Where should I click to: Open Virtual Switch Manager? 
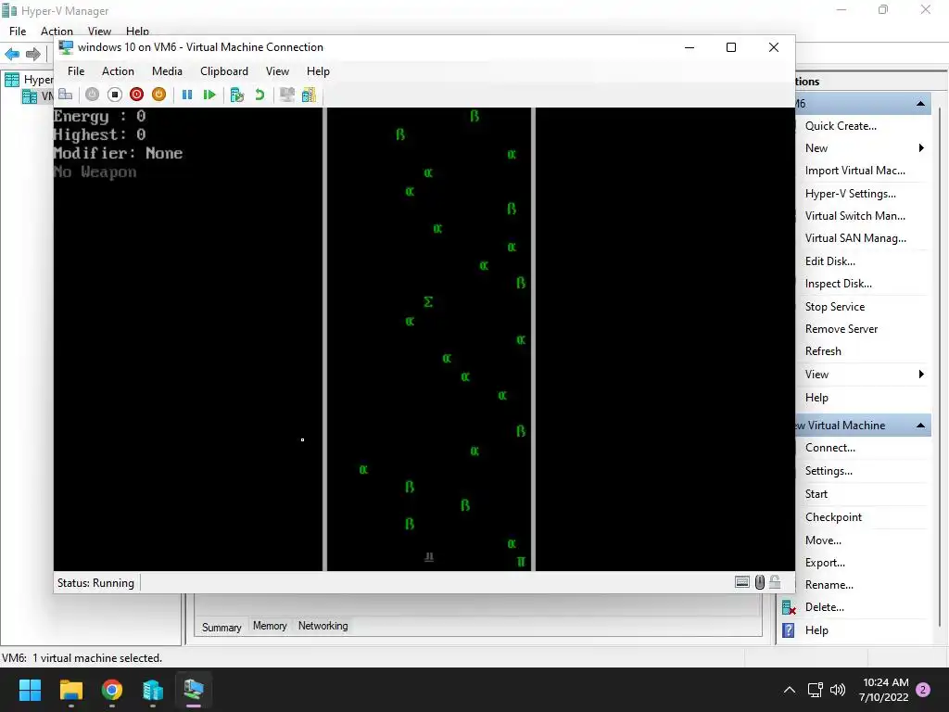(855, 216)
